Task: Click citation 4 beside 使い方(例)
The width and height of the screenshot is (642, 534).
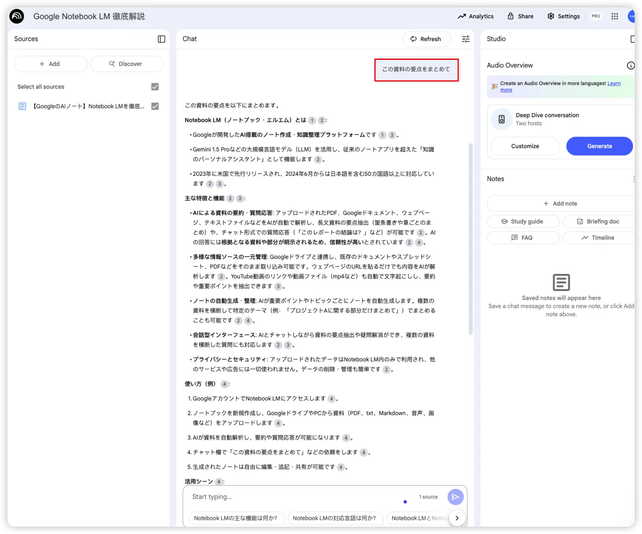Action: 225,384
